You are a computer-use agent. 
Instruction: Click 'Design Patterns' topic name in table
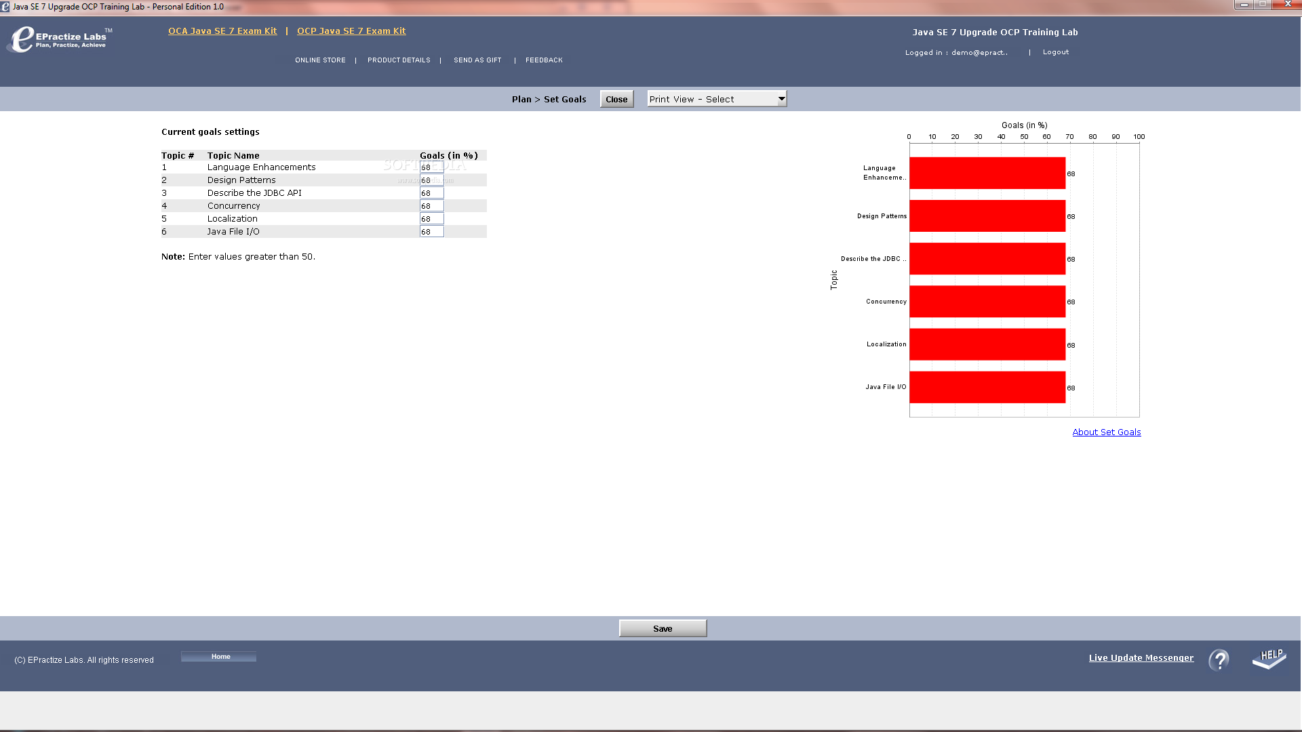coord(241,180)
